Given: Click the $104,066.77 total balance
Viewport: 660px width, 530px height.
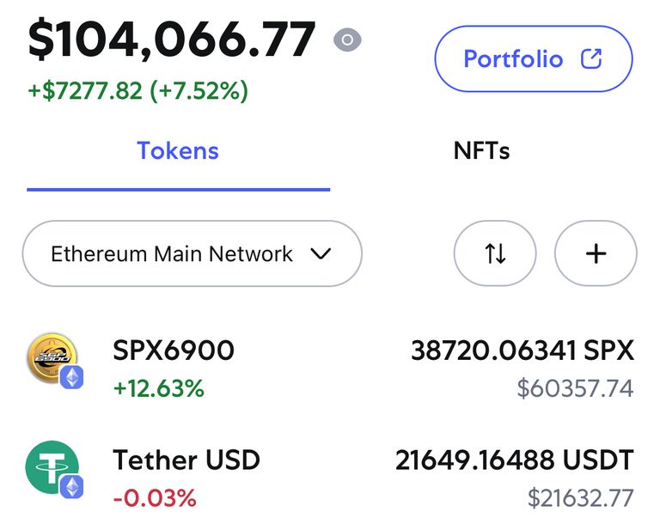Looking at the screenshot, I should (171, 40).
